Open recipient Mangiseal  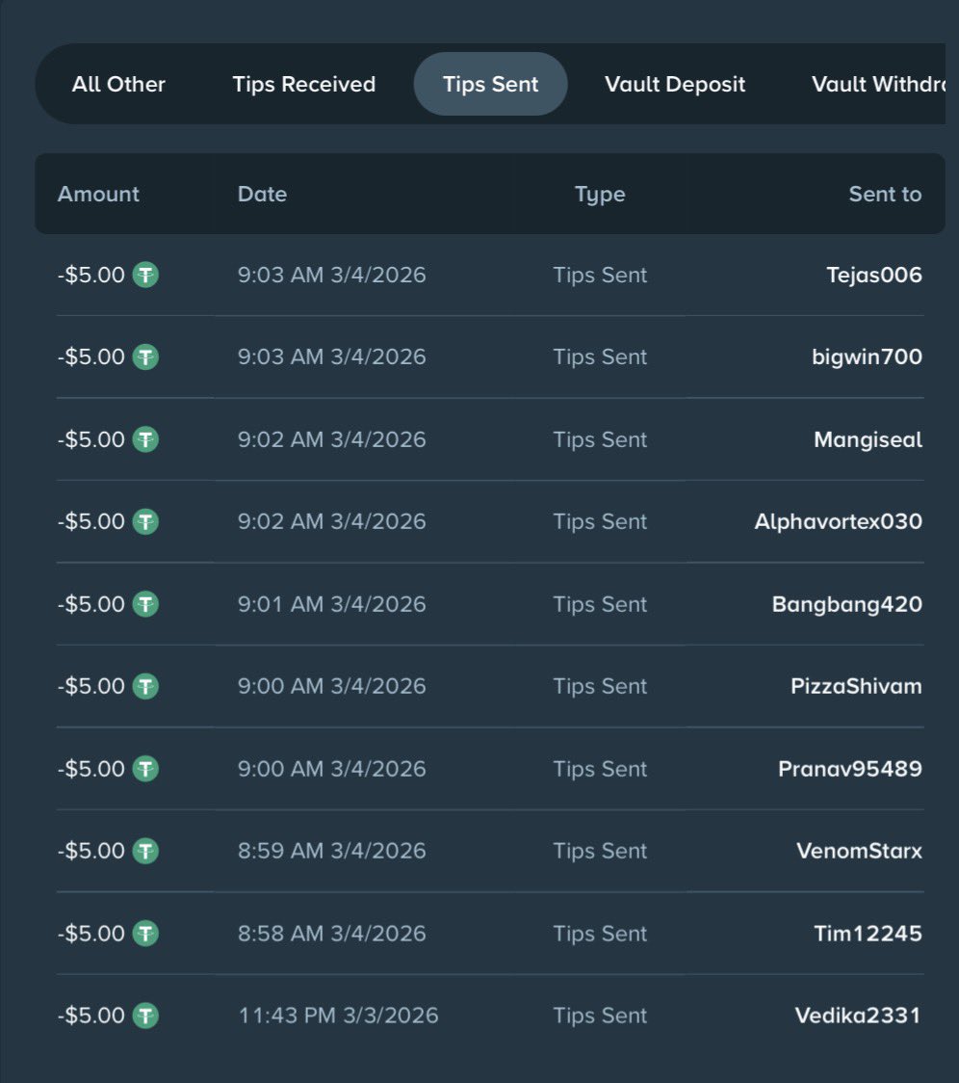[868, 439]
